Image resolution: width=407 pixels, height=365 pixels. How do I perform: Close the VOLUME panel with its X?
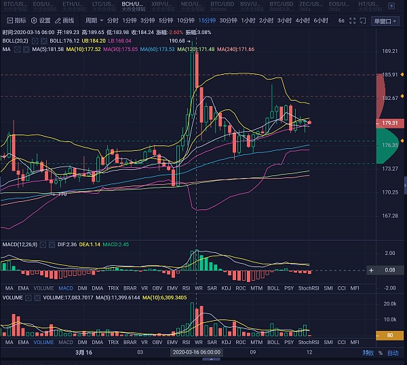point(37,298)
